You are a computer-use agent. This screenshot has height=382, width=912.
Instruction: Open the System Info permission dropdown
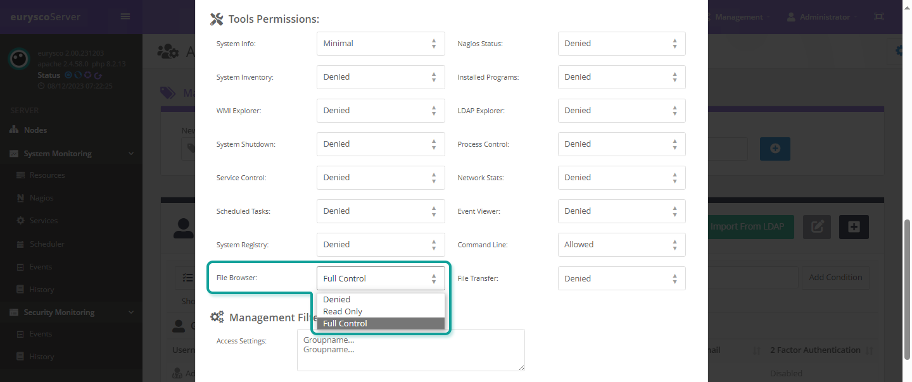[380, 44]
